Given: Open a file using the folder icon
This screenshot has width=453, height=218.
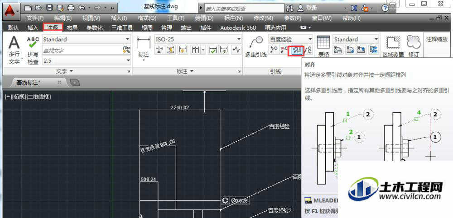Looking at the screenshot, I should click(39, 8).
